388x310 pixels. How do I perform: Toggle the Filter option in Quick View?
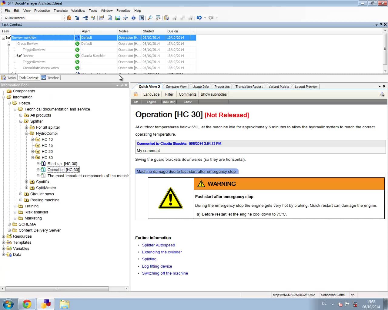[x=169, y=94]
